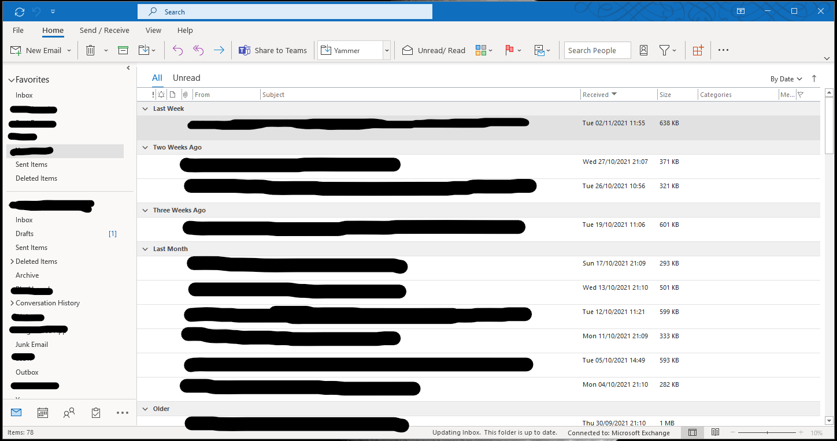The height and width of the screenshot is (441, 837).
Task: Toggle Unread/ Read status button
Action: click(x=434, y=50)
